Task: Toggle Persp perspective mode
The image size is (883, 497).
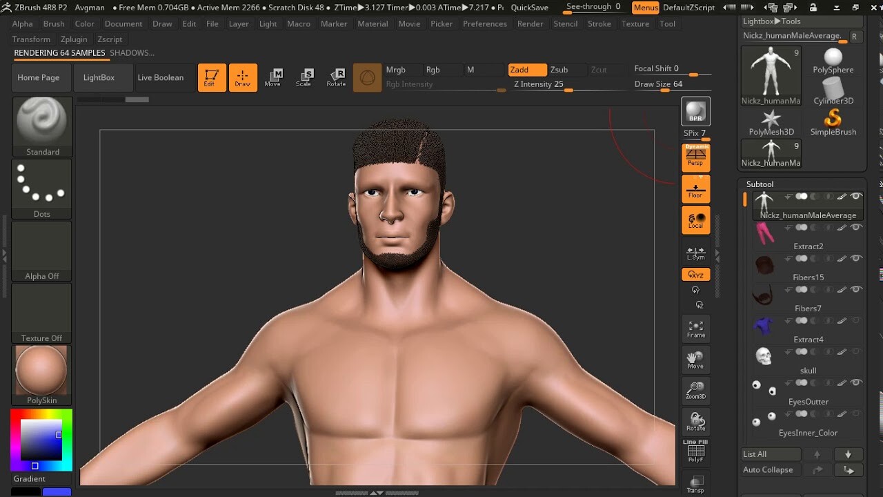Action: pyautogui.click(x=695, y=156)
